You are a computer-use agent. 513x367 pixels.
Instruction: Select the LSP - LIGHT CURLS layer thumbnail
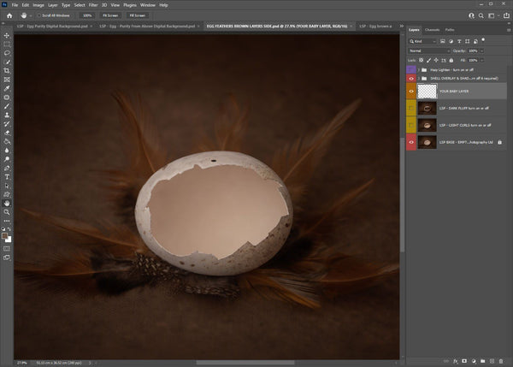(x=427, y=124)
